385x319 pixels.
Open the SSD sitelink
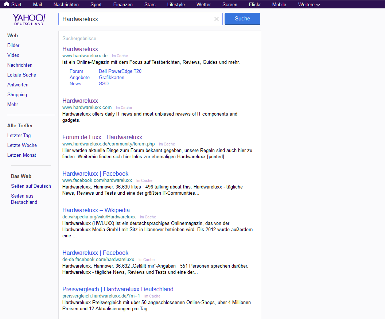click(104, 83)
